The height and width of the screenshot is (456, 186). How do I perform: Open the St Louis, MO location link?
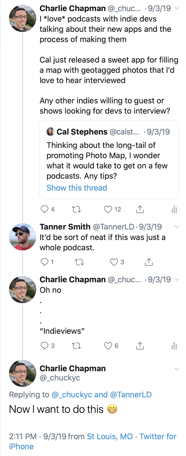[110, 436]
